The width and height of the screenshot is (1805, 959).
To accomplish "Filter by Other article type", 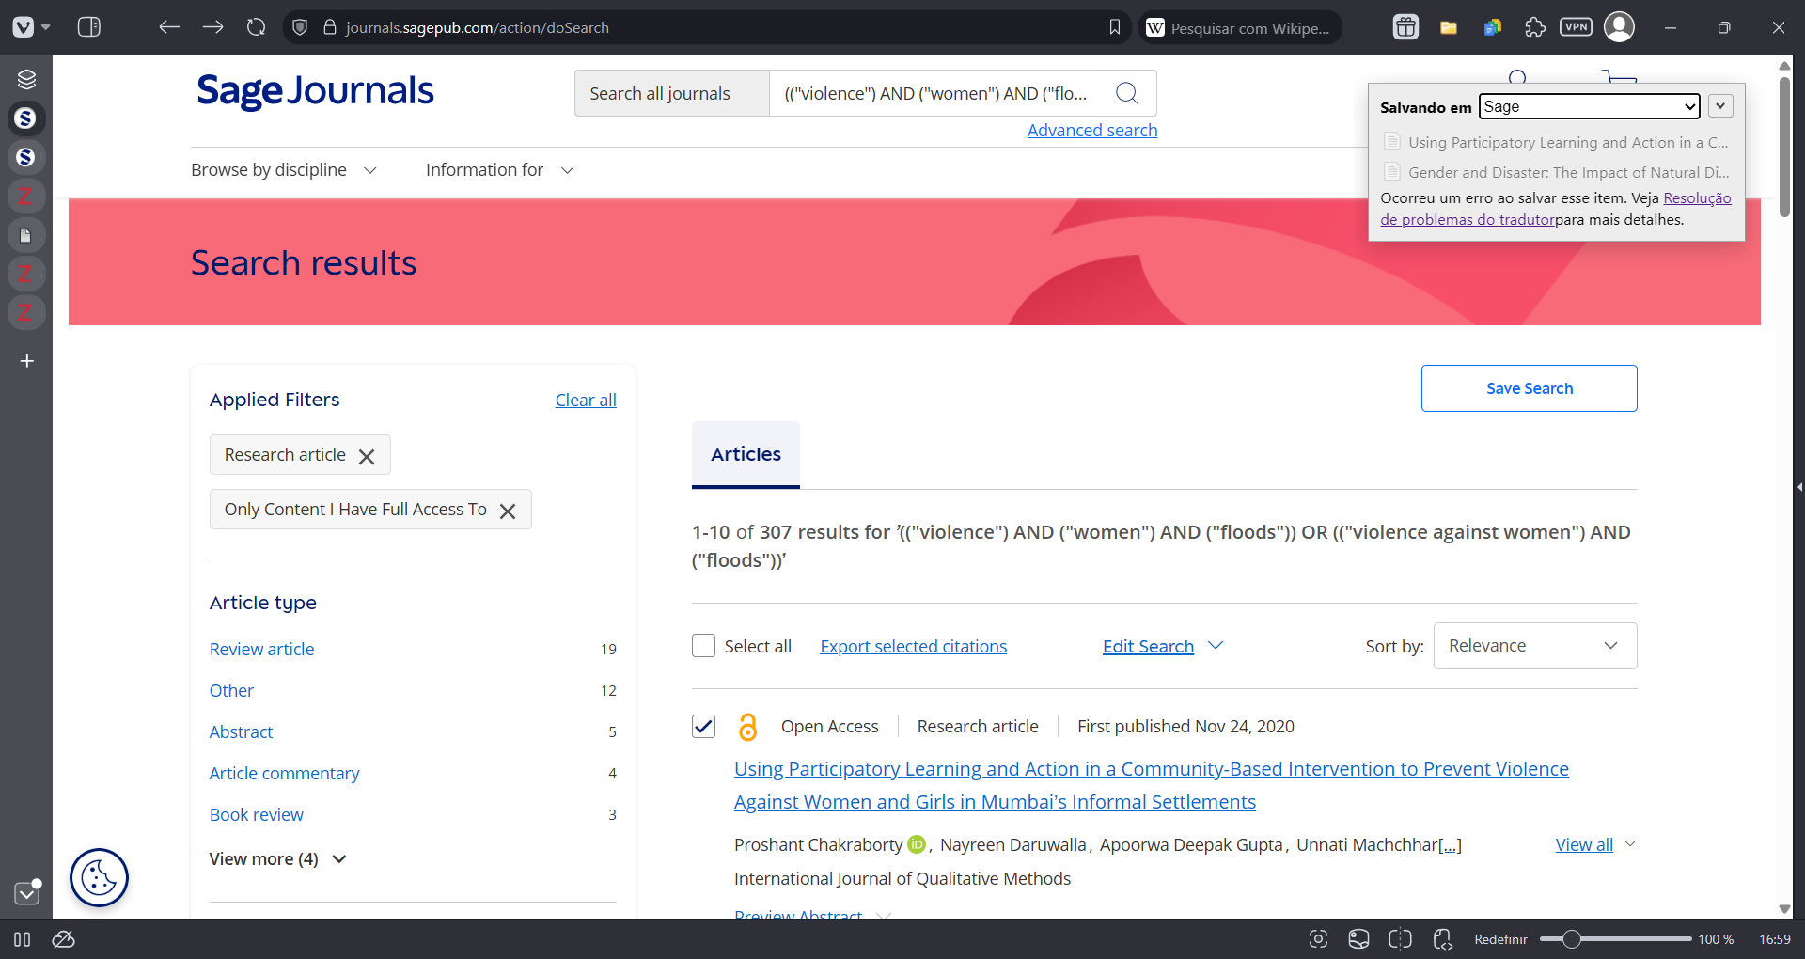I will (x=231, y=690).
